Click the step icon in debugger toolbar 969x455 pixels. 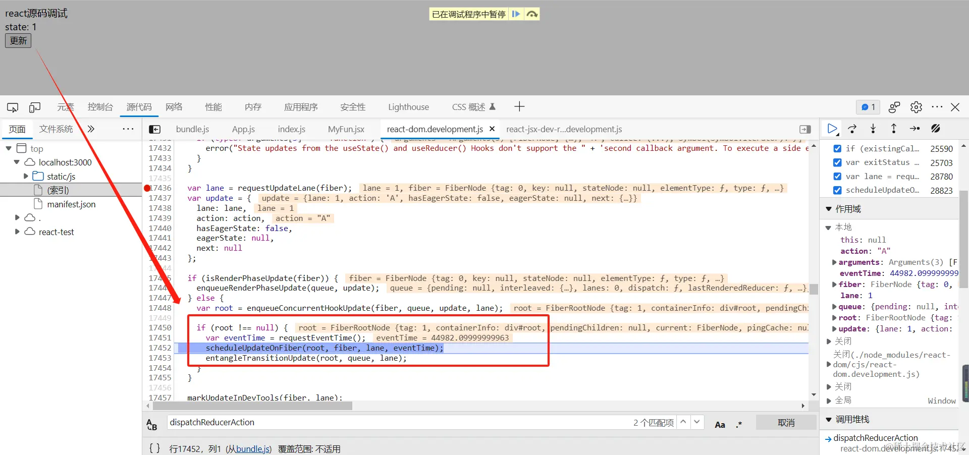(x=914, y=129)
